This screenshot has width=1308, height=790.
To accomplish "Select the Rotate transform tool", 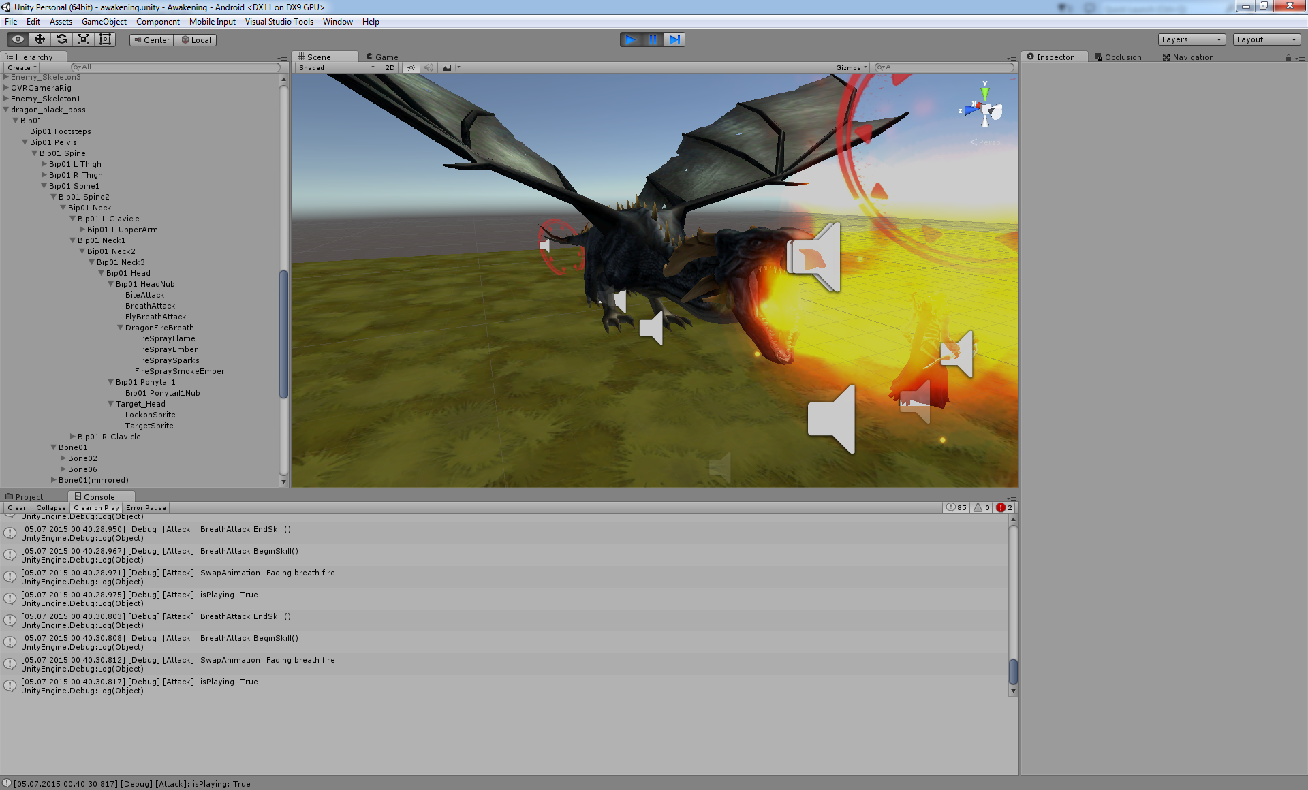I will (x=61, y=39).
